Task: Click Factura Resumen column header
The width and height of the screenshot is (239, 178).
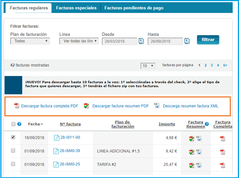Action: click(195, 124)
